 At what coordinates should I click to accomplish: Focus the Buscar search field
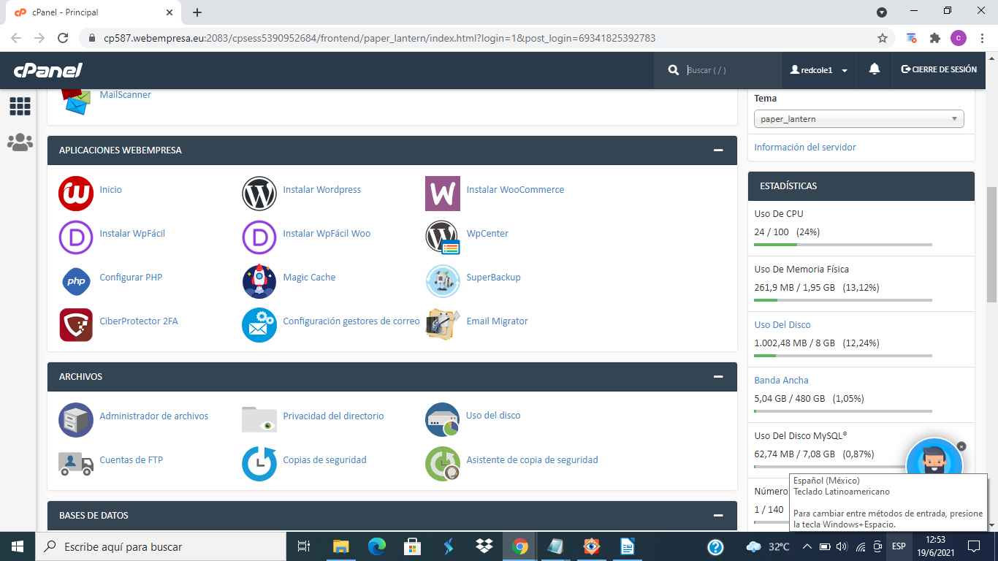point(731,70)
